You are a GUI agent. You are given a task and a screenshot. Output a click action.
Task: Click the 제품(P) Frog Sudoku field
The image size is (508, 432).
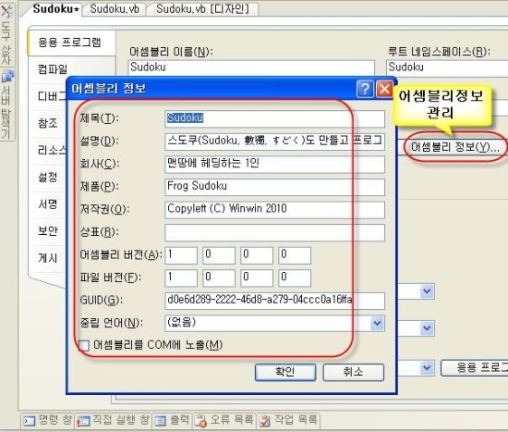[x=274, y=187]
